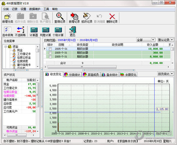Click the 退出 exit icon
Viewport: 177px width, 145px height.
72,31
